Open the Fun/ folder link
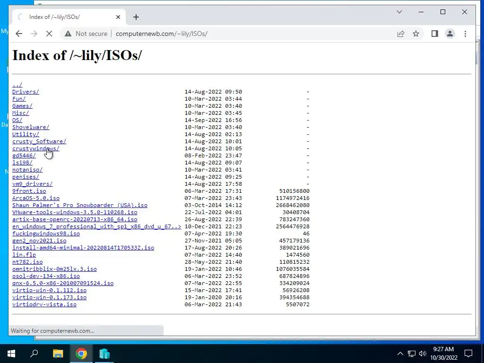 [19, 99]
